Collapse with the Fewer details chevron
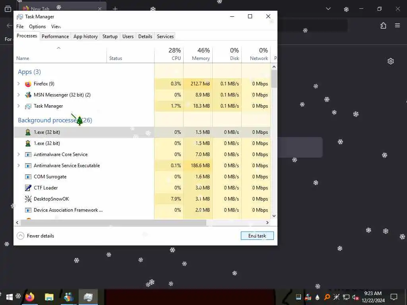Screen dimensions: 407x305 click(20, 236)
